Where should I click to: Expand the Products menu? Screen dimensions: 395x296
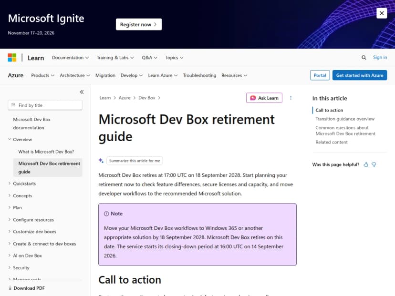[42, 75]
